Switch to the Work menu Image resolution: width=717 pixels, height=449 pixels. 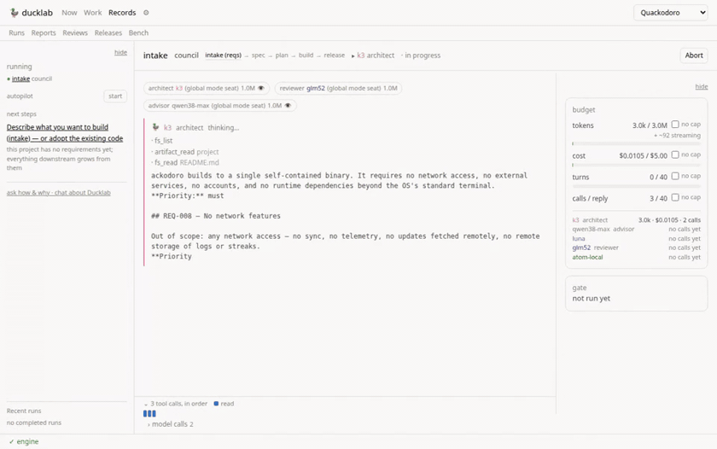[x=93, y=13]
